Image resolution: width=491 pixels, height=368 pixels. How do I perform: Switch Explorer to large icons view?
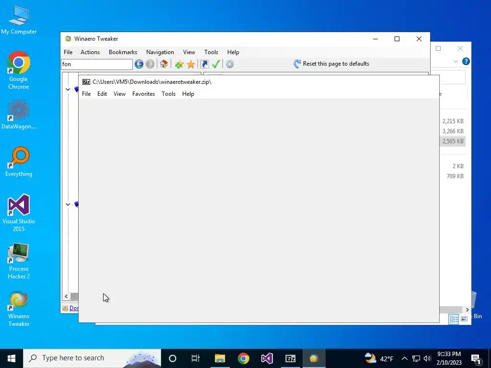coord(464,319)
